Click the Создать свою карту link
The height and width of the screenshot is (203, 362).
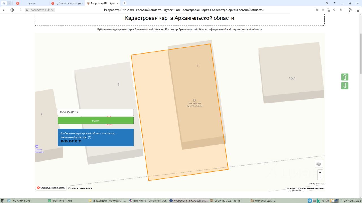(x=80, y=188)
